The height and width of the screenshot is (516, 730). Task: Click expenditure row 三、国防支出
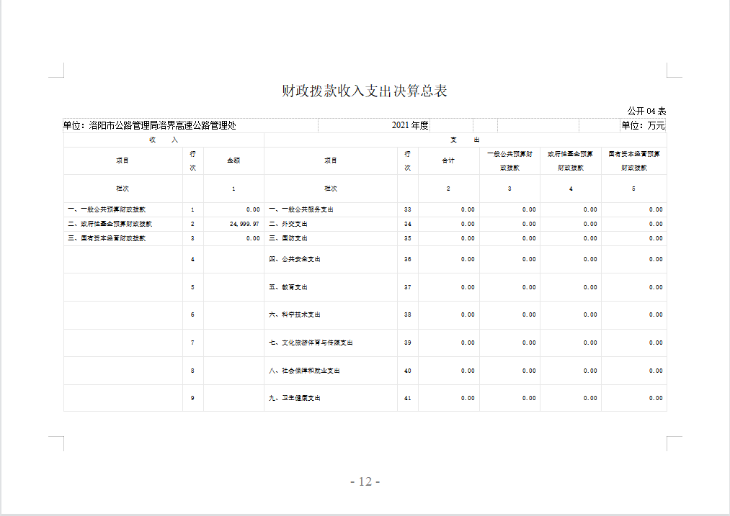(288, 238)
